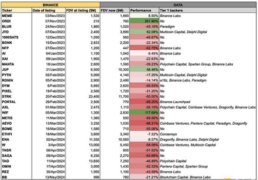Viewport: 258px width, 180px height.
Task: Click the Performance column header
Action: (x=144, y=10)
